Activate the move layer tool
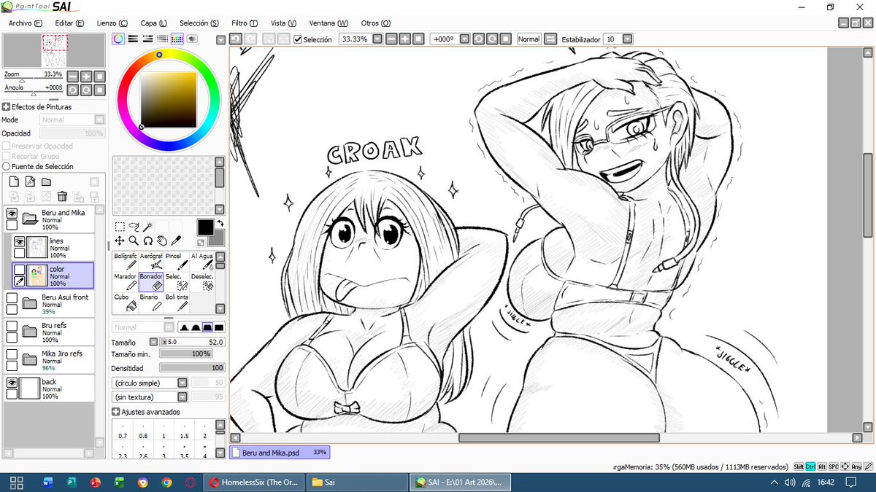The image size is (876, 492). [x=120, y=240]
